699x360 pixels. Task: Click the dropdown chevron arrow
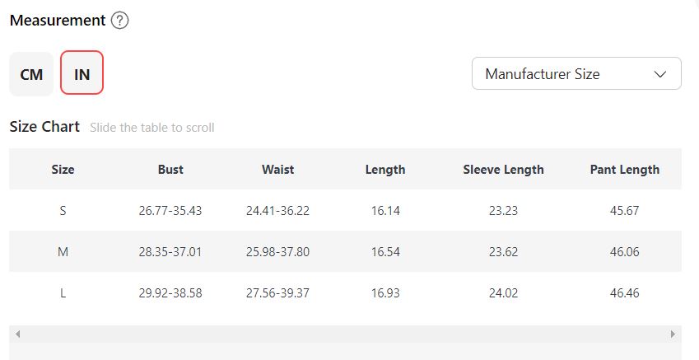(660, 74)
